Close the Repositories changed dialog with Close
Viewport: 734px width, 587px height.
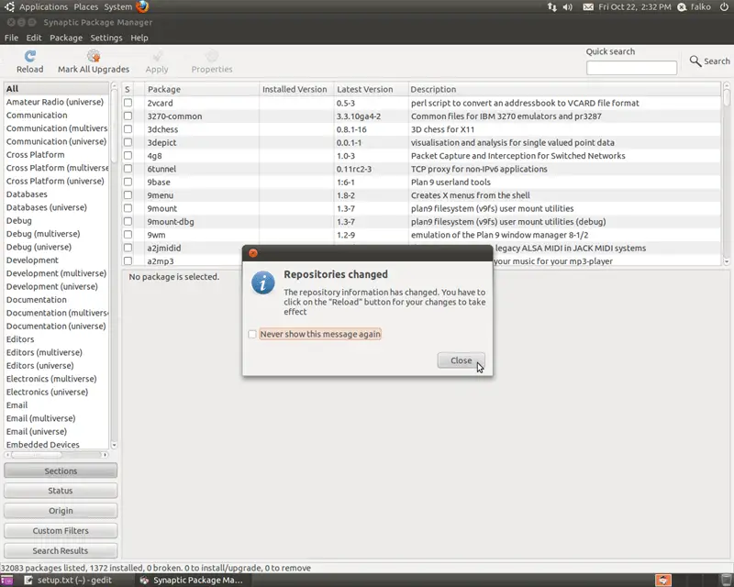462,360
